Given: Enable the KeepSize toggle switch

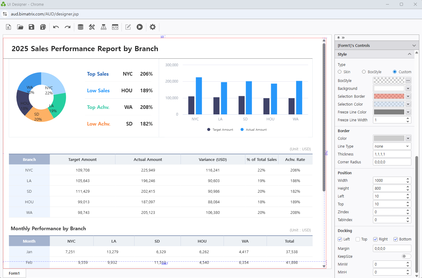Looking at the screenshot, I should [406, 256].
